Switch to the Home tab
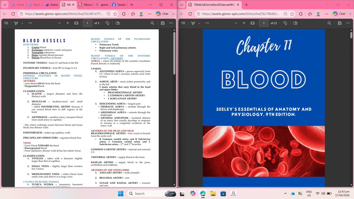The height and width of the screenshot is (199, 354). click(18, 5)
